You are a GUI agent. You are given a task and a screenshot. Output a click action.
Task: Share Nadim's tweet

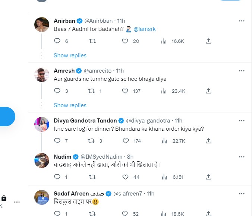[209, 177]
